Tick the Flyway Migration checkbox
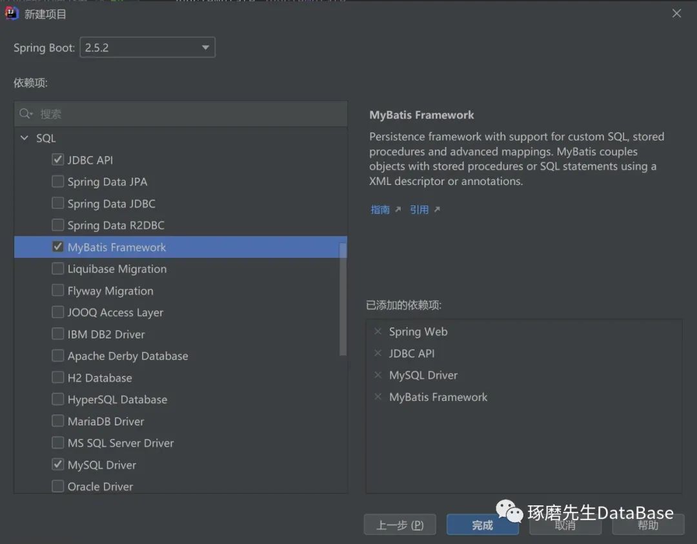 tap(58, 291)
